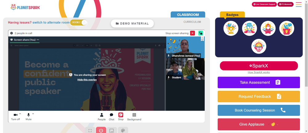The image size is (308, 133).
Task: Select the trophy star badge
Action: [231, 28]
